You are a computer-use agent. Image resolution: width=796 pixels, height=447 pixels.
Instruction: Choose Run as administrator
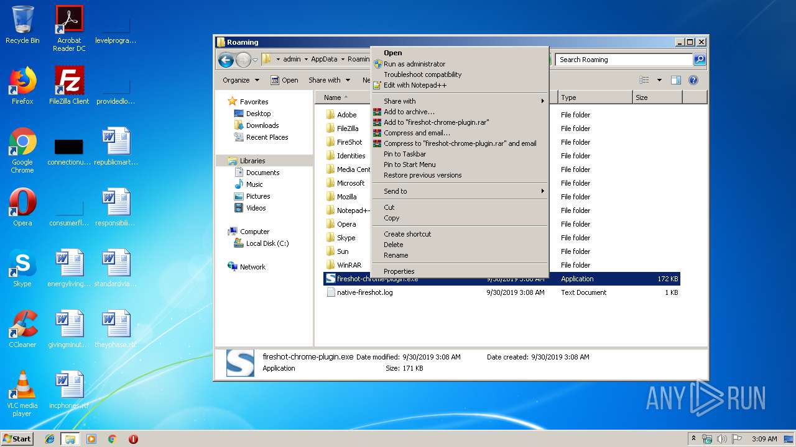pyautogui.click(x=460, y=64)
